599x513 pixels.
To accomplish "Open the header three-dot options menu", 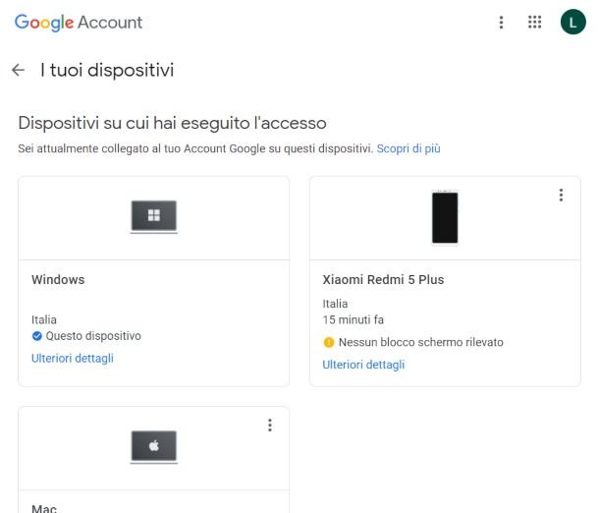I will (501, 23).
